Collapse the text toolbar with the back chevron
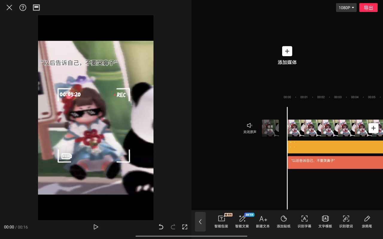383x239 pixels. 200,222
